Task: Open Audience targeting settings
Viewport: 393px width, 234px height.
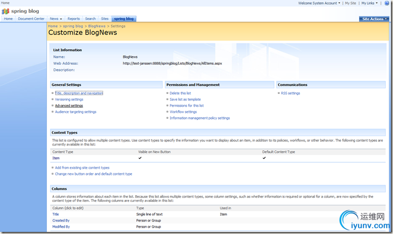Action: click(75, 112)
